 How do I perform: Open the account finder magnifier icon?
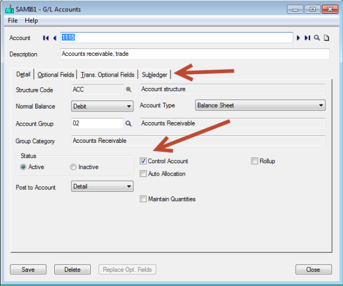click(317, 38)
